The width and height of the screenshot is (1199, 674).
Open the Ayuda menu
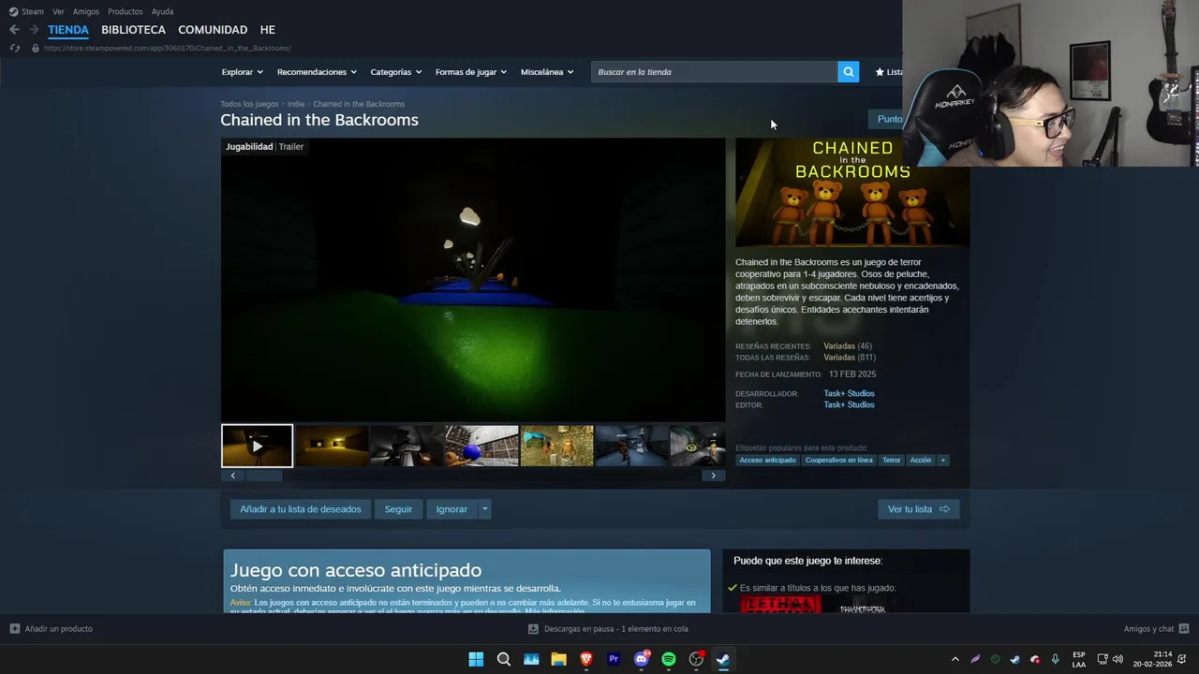pos(162,11)
